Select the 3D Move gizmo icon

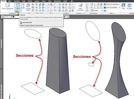(x=63, y=5)
